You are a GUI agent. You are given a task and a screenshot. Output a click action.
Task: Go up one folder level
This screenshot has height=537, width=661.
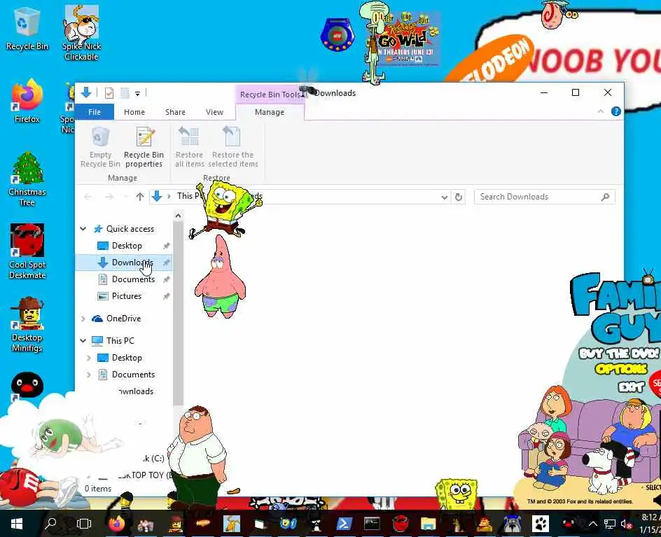click(x=140, y=197)
